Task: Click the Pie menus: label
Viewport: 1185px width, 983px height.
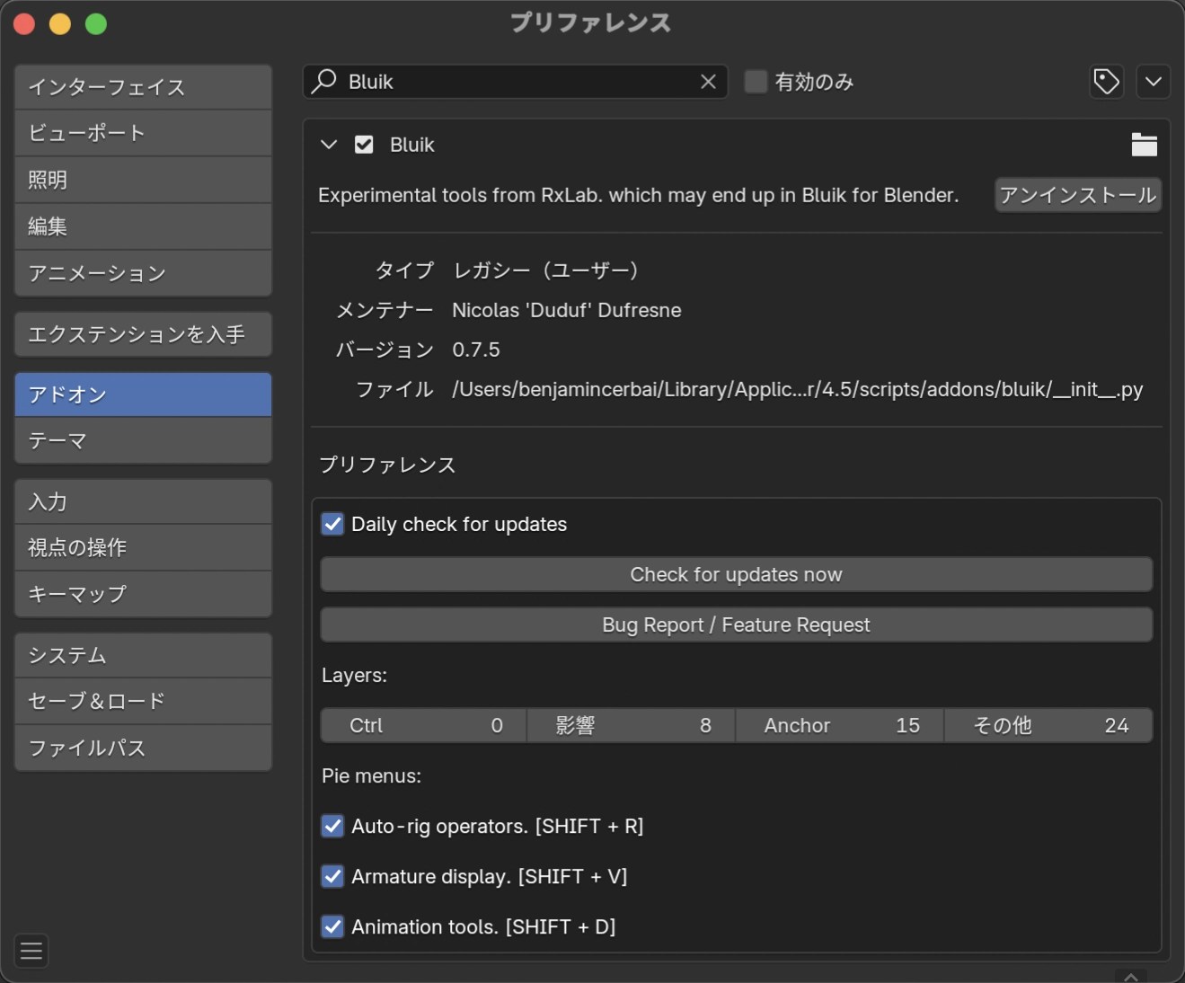Action: [371, 775]
